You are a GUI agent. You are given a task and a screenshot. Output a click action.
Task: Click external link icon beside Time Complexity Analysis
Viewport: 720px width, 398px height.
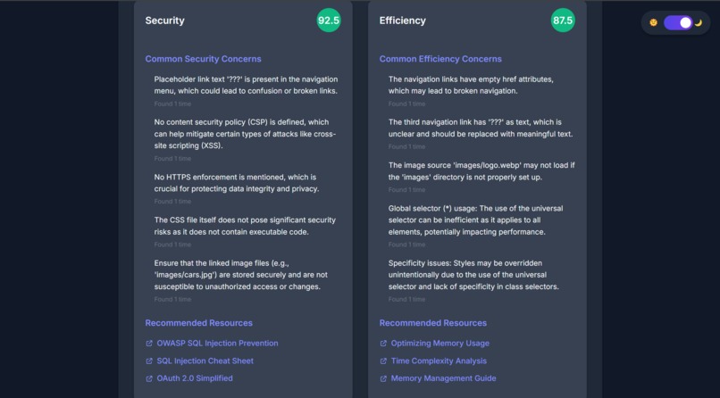pos(383,361)
